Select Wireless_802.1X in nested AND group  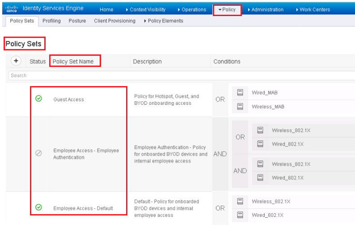(x=291, y=164)
